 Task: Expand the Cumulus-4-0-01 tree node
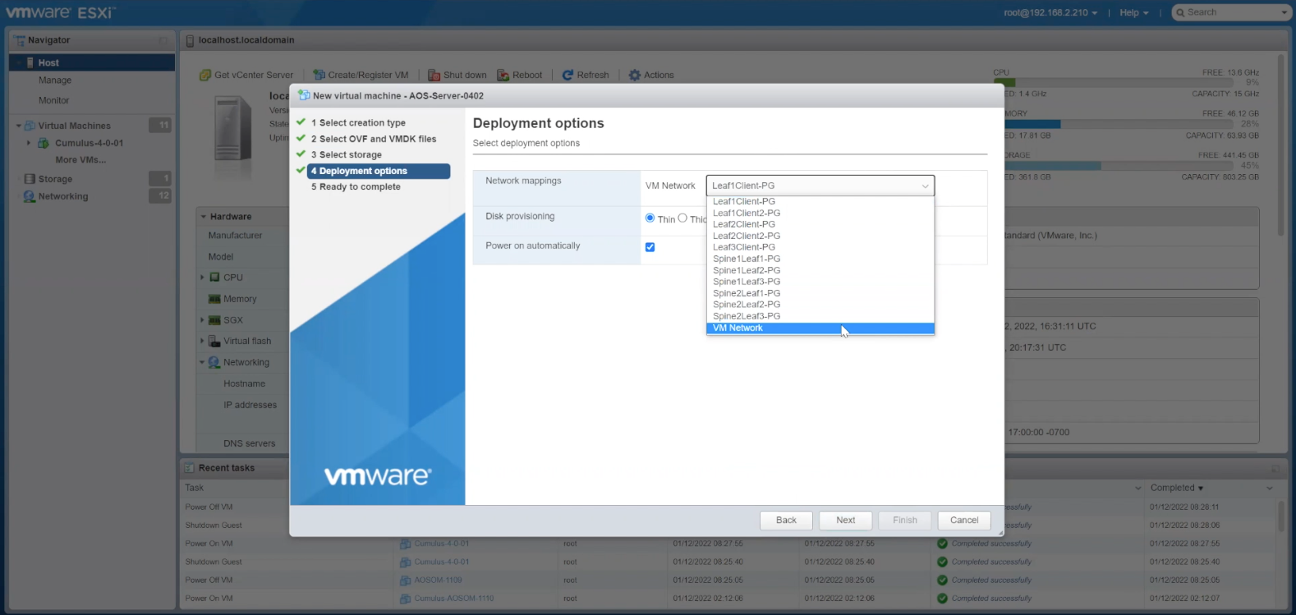pos(29,143)
